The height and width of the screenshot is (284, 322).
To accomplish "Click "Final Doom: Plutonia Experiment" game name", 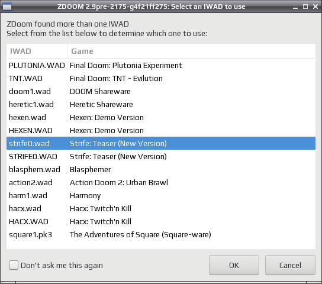I will 125,66.
